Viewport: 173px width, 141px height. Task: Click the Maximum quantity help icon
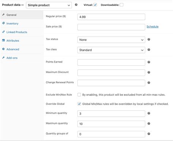click(149, 124)
